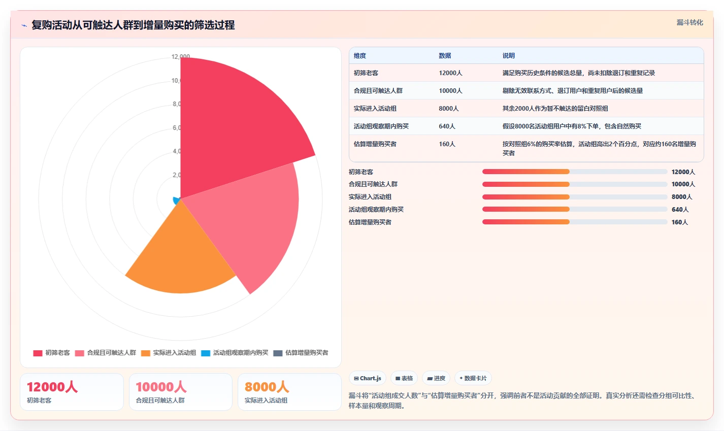Click the 160人 table cell
The width and height of the screenshot is (724, 431).
[447, 144]
